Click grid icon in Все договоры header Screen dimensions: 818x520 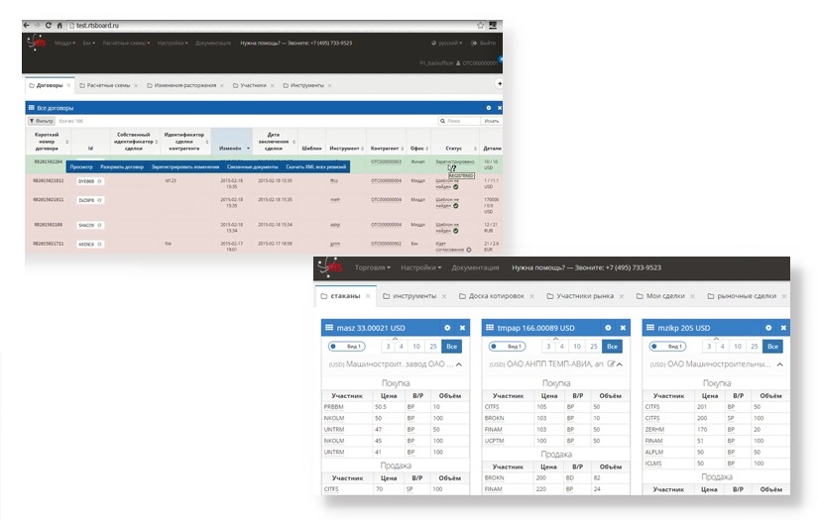pyautogui.click(x=32, y=108)
